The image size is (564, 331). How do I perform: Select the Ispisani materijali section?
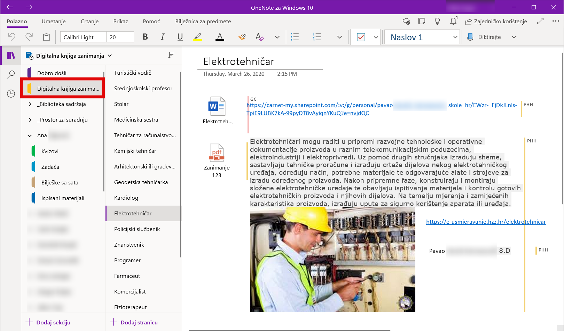[63, 198]
